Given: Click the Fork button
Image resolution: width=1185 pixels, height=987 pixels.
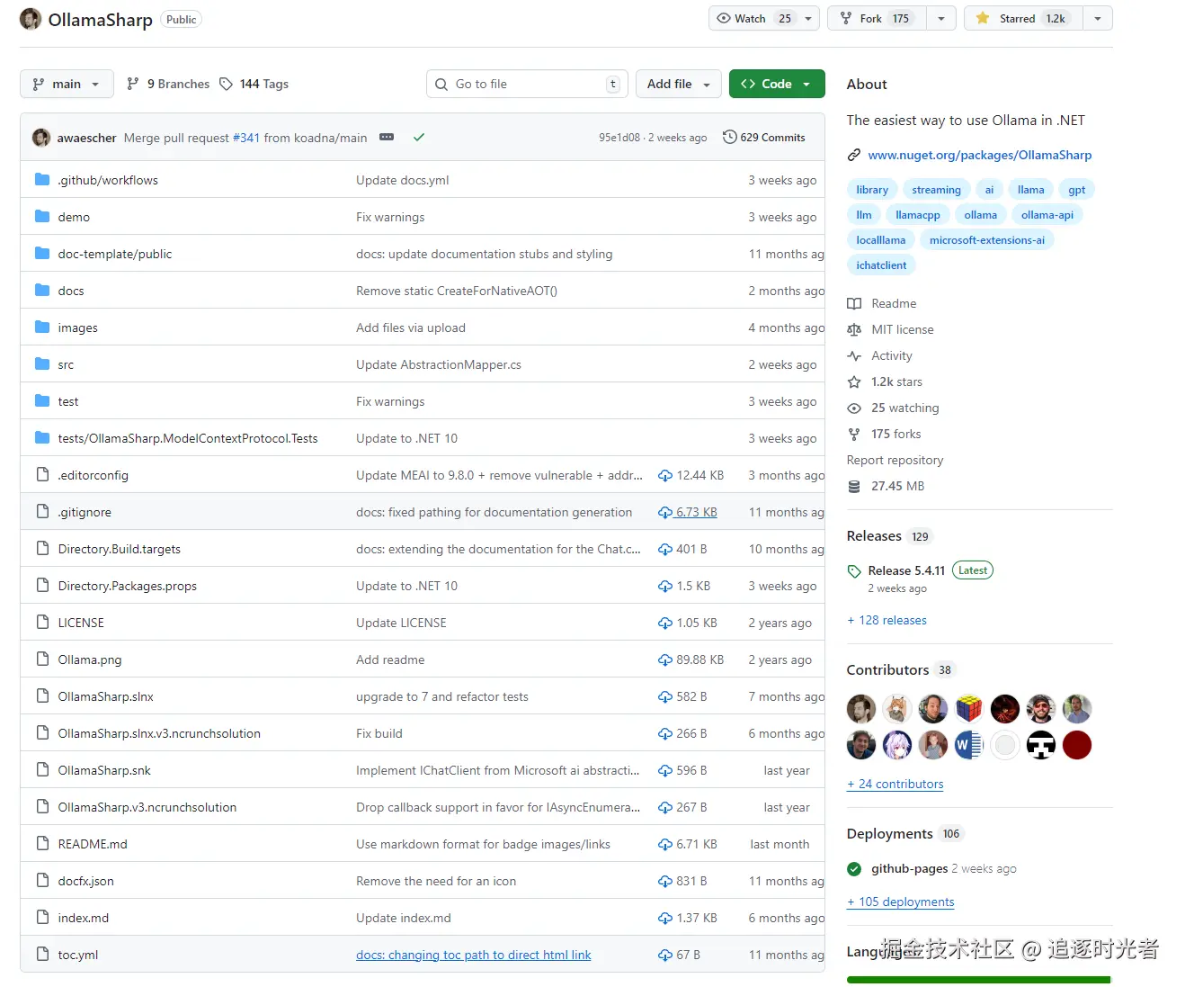Looking at the screenshot, I should point(878,19).
